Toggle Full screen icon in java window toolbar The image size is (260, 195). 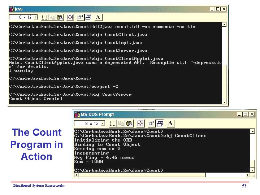point(70,17)
